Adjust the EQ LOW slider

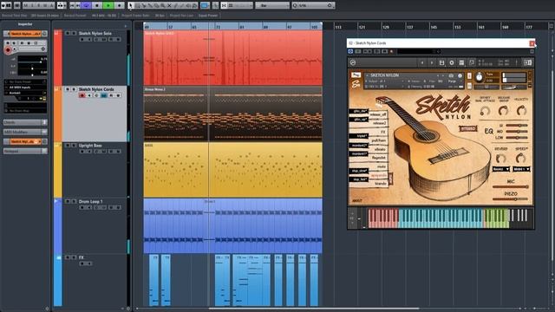[517, 137]
